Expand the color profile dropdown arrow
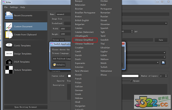 pyautogui.click(x=158, y=63)
